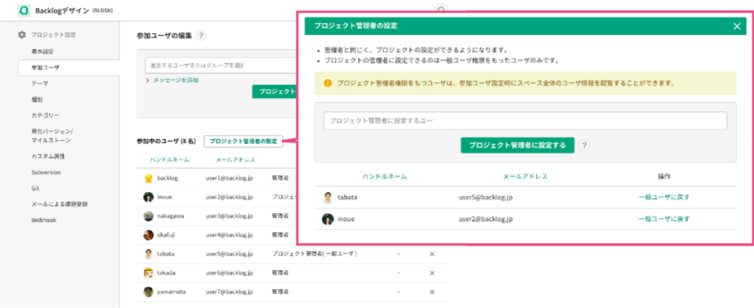Sort by メールアドレス in the user list
Screen dimensions: 754x308
tap(236, 160)
